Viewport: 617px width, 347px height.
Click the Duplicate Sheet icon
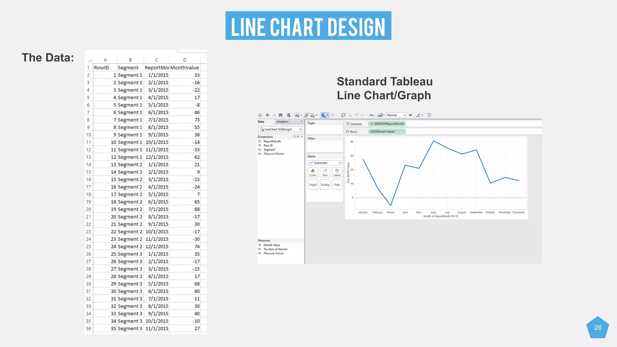coord(306,115)
